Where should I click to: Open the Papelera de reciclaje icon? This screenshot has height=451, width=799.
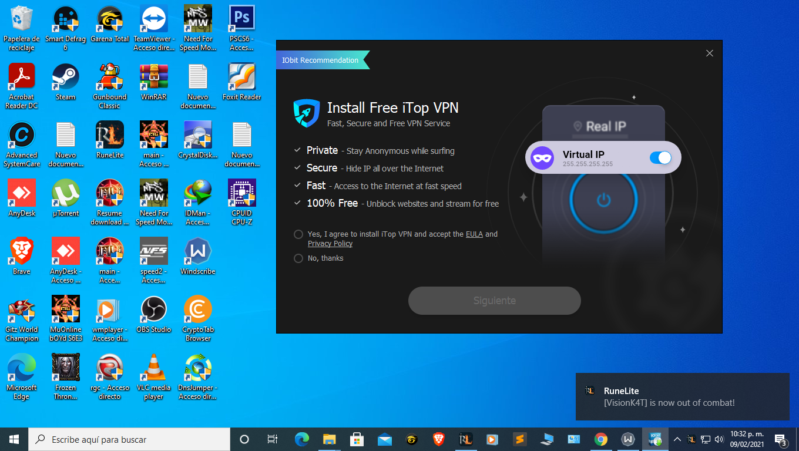click(22, 29)
